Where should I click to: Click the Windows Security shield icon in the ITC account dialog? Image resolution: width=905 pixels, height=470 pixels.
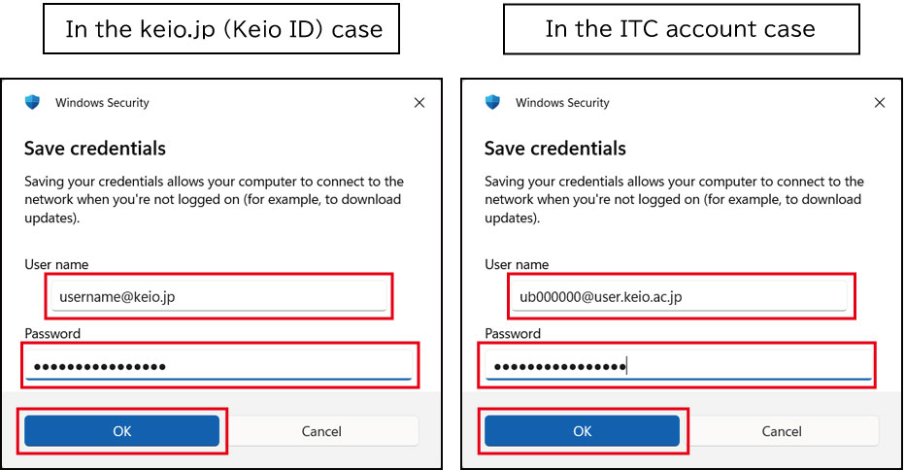point(493,102)
